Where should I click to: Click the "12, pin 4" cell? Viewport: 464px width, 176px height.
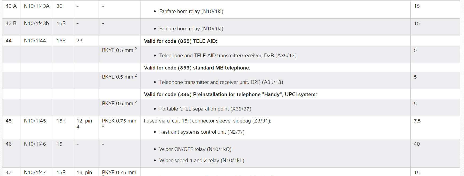(84, 124)
